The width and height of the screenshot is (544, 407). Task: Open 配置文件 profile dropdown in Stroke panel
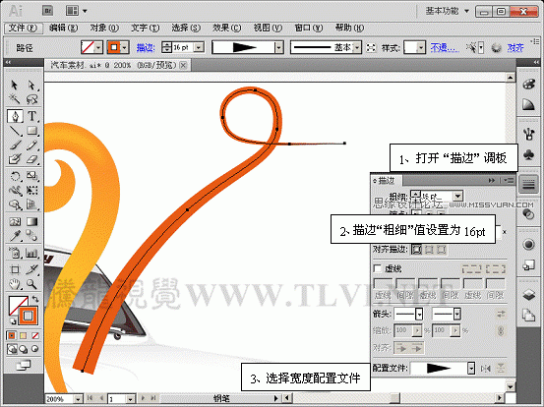click(471, 369)
